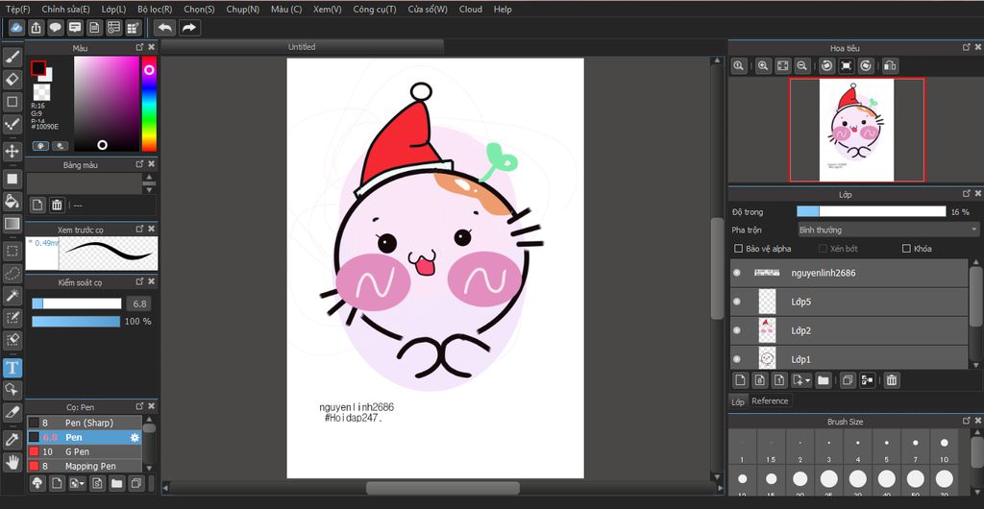Switch to the Reference tab
The width and height of the screenshot is (984, 509).
point(770,401)
